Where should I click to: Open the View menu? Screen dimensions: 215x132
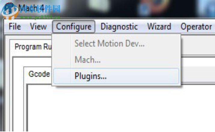(x=38, y=26)
